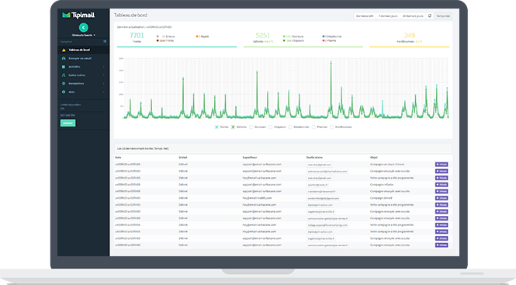Viewport: 516px width, 285px height.
Task: Enable the Hardbounces chart series checkbox
Action: 332,127
